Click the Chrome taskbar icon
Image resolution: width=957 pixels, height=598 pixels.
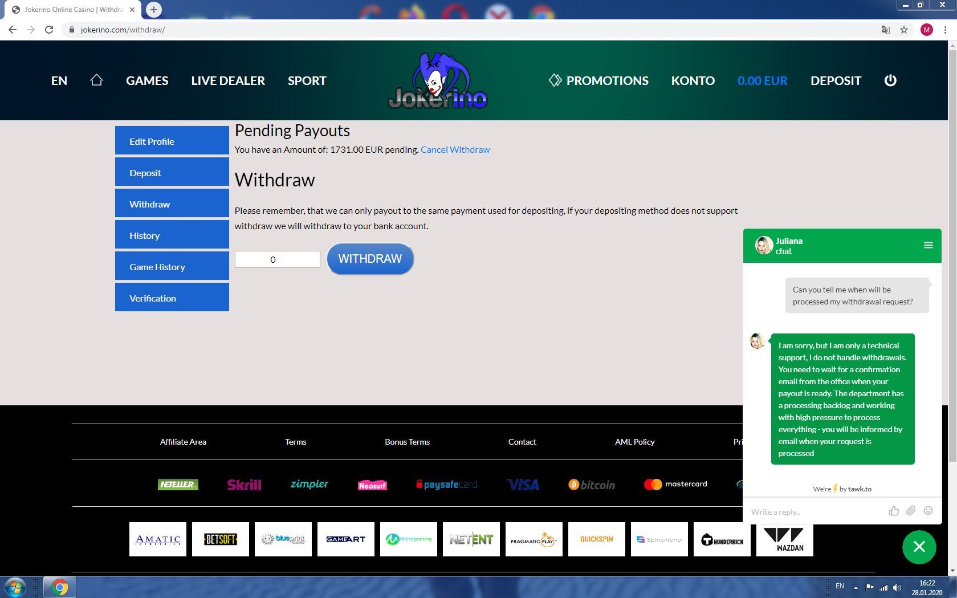[x=59, y=587]
